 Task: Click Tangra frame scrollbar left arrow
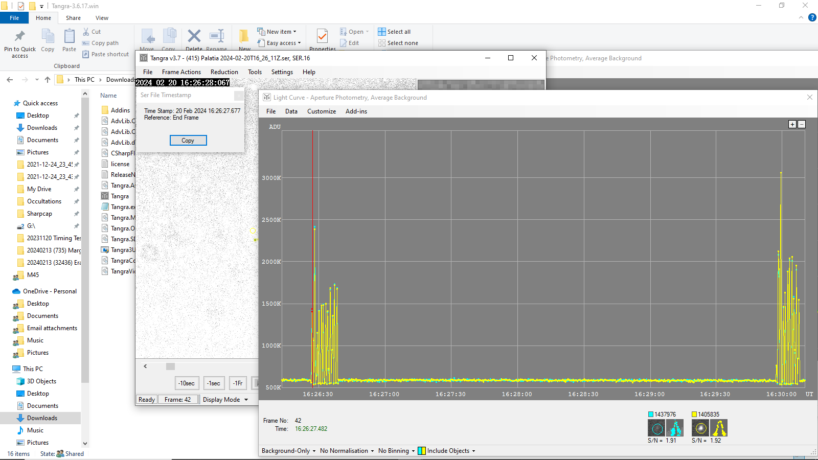[145, 366]
